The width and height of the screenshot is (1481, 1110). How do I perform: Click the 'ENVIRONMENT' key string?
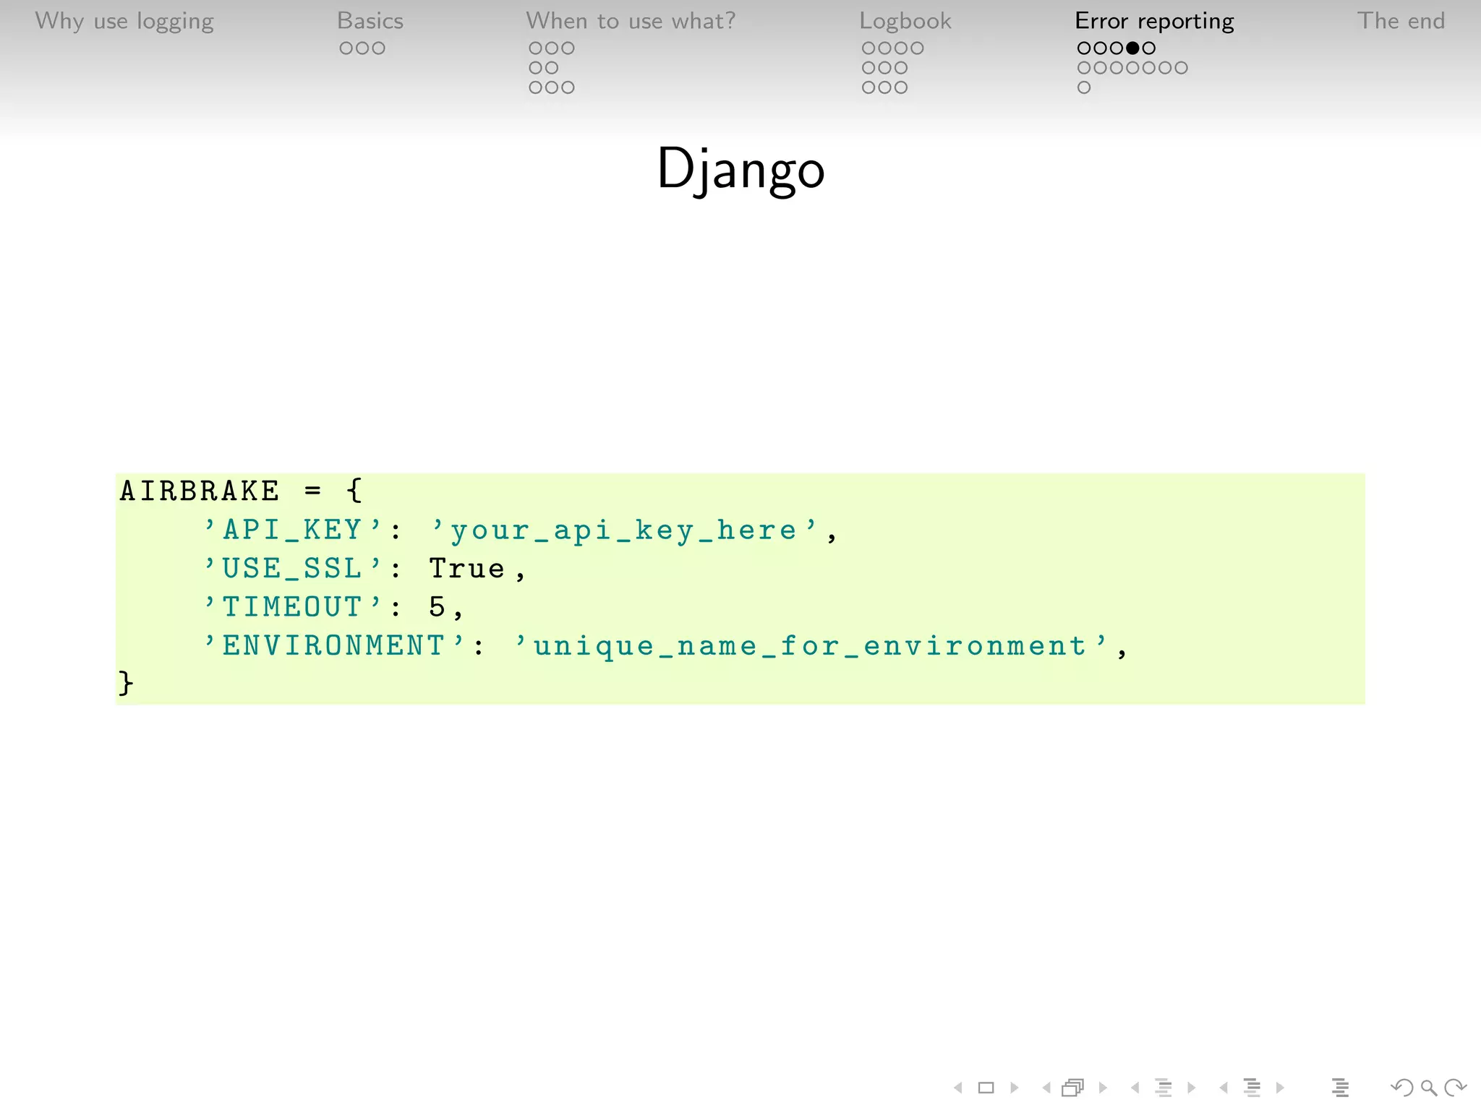tap(334, 645)
